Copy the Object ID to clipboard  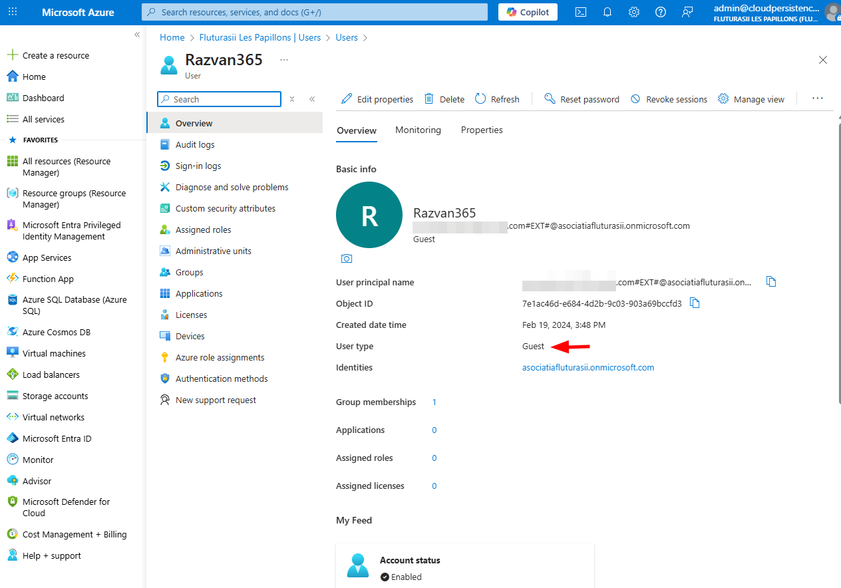point(695,303)
